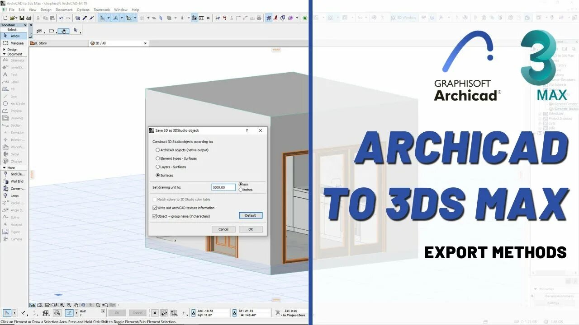579x325 pixels.
Task: Close the Toolbox panel
Action: (24, 25)
